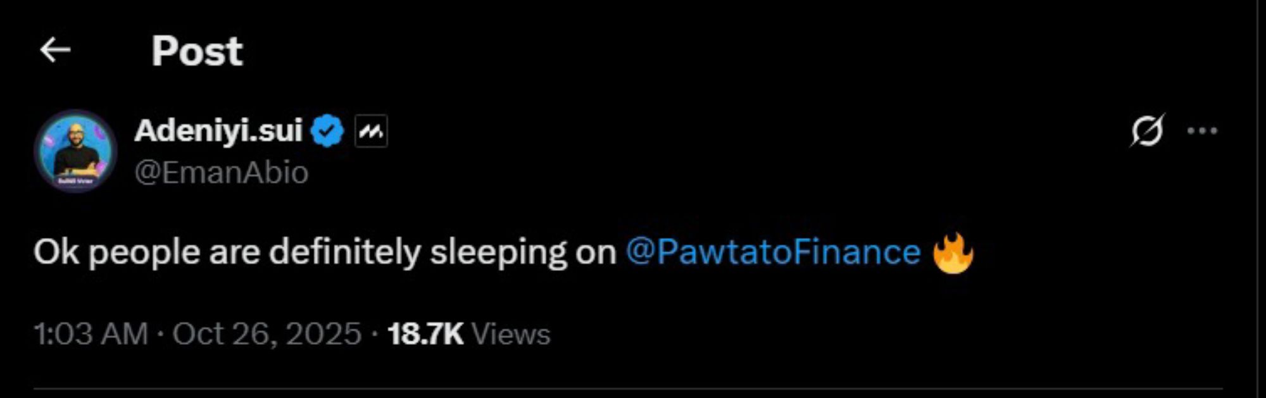Click the 18.7K view count

pyautogui.click(x=425, y=333)
